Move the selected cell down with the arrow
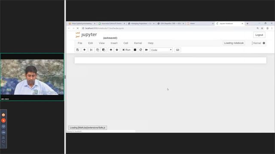 tap(117, 50)
